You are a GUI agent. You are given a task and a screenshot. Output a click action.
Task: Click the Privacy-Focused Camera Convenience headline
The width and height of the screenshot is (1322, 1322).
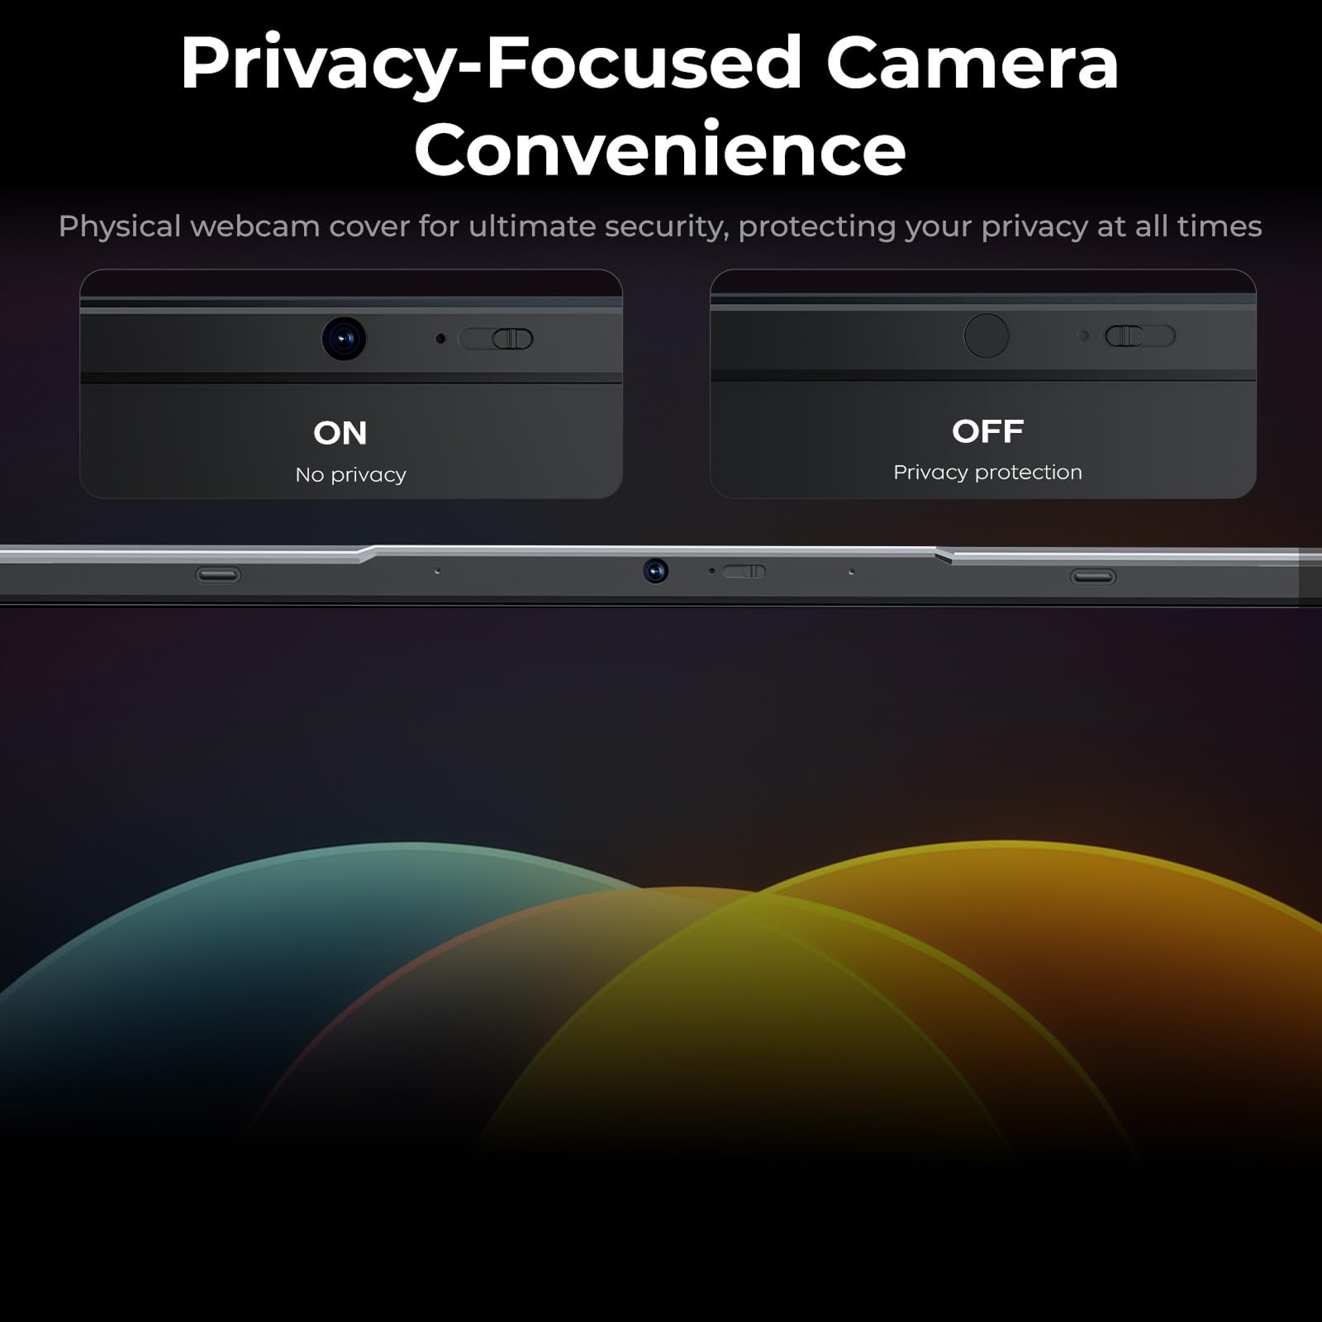pos(650,105)
